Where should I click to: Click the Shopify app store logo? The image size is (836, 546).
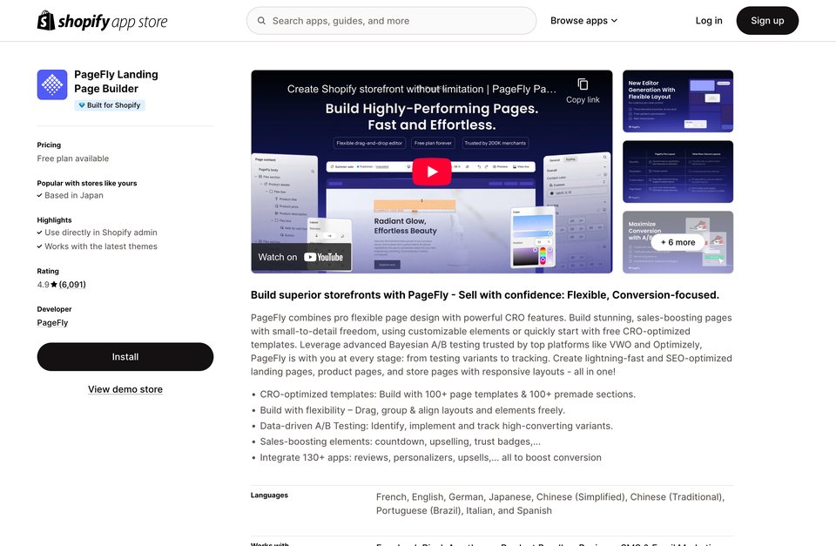[x=102, y=21]
